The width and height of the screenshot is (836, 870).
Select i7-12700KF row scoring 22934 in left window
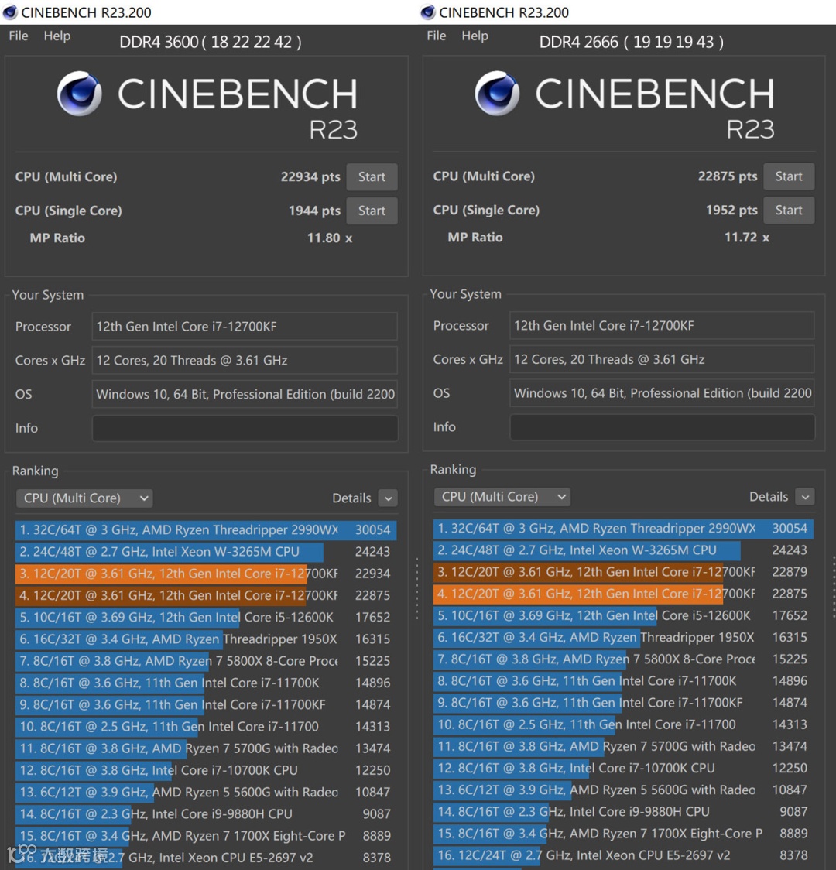(206, 573)
